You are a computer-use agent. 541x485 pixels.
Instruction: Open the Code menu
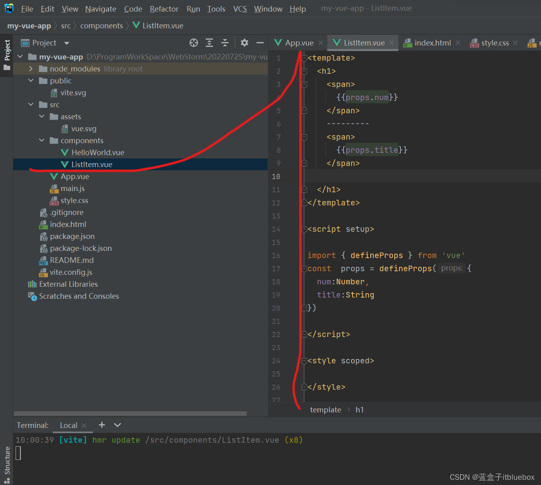click(133, 9)
